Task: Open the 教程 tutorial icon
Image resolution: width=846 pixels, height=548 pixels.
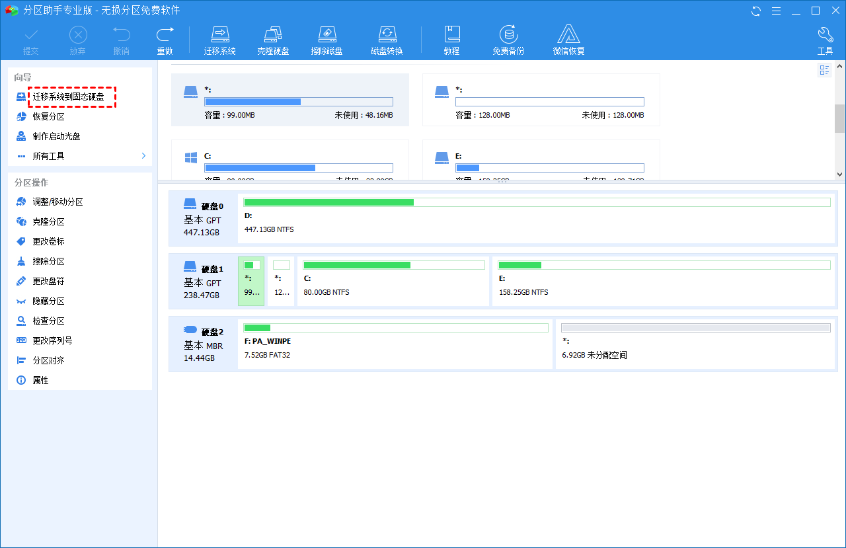Action: 451,41
